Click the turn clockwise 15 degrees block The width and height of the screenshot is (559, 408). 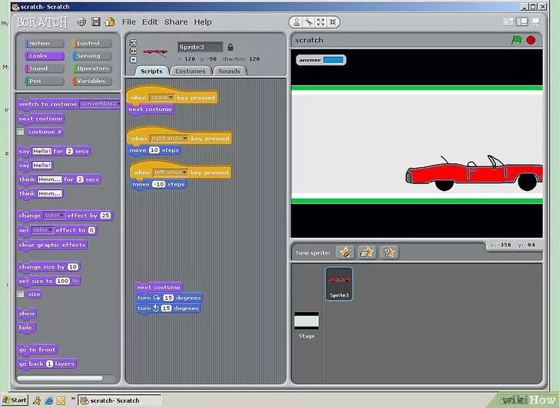click(169, 298)
